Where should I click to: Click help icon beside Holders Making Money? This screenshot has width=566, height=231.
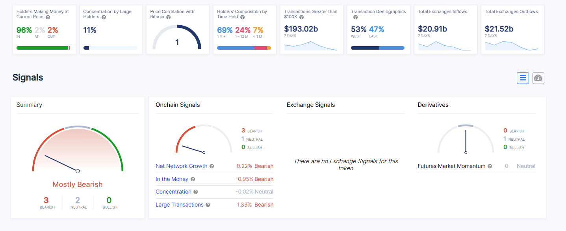(48, 17)
